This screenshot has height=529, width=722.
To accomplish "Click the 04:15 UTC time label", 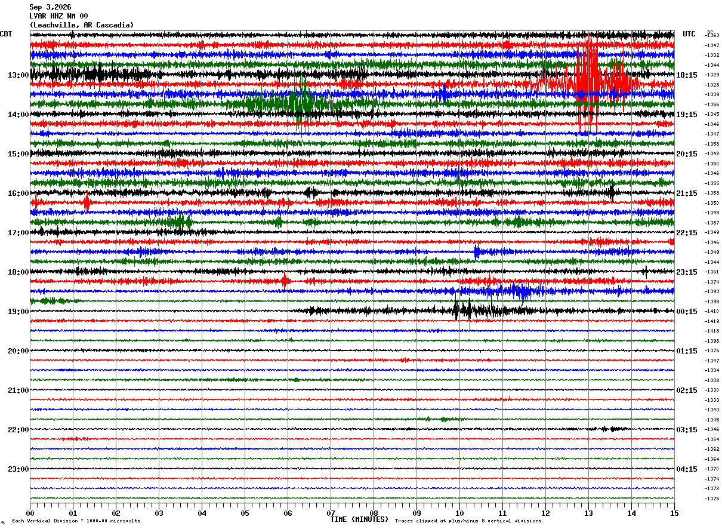I will click(x=686, y=469).
